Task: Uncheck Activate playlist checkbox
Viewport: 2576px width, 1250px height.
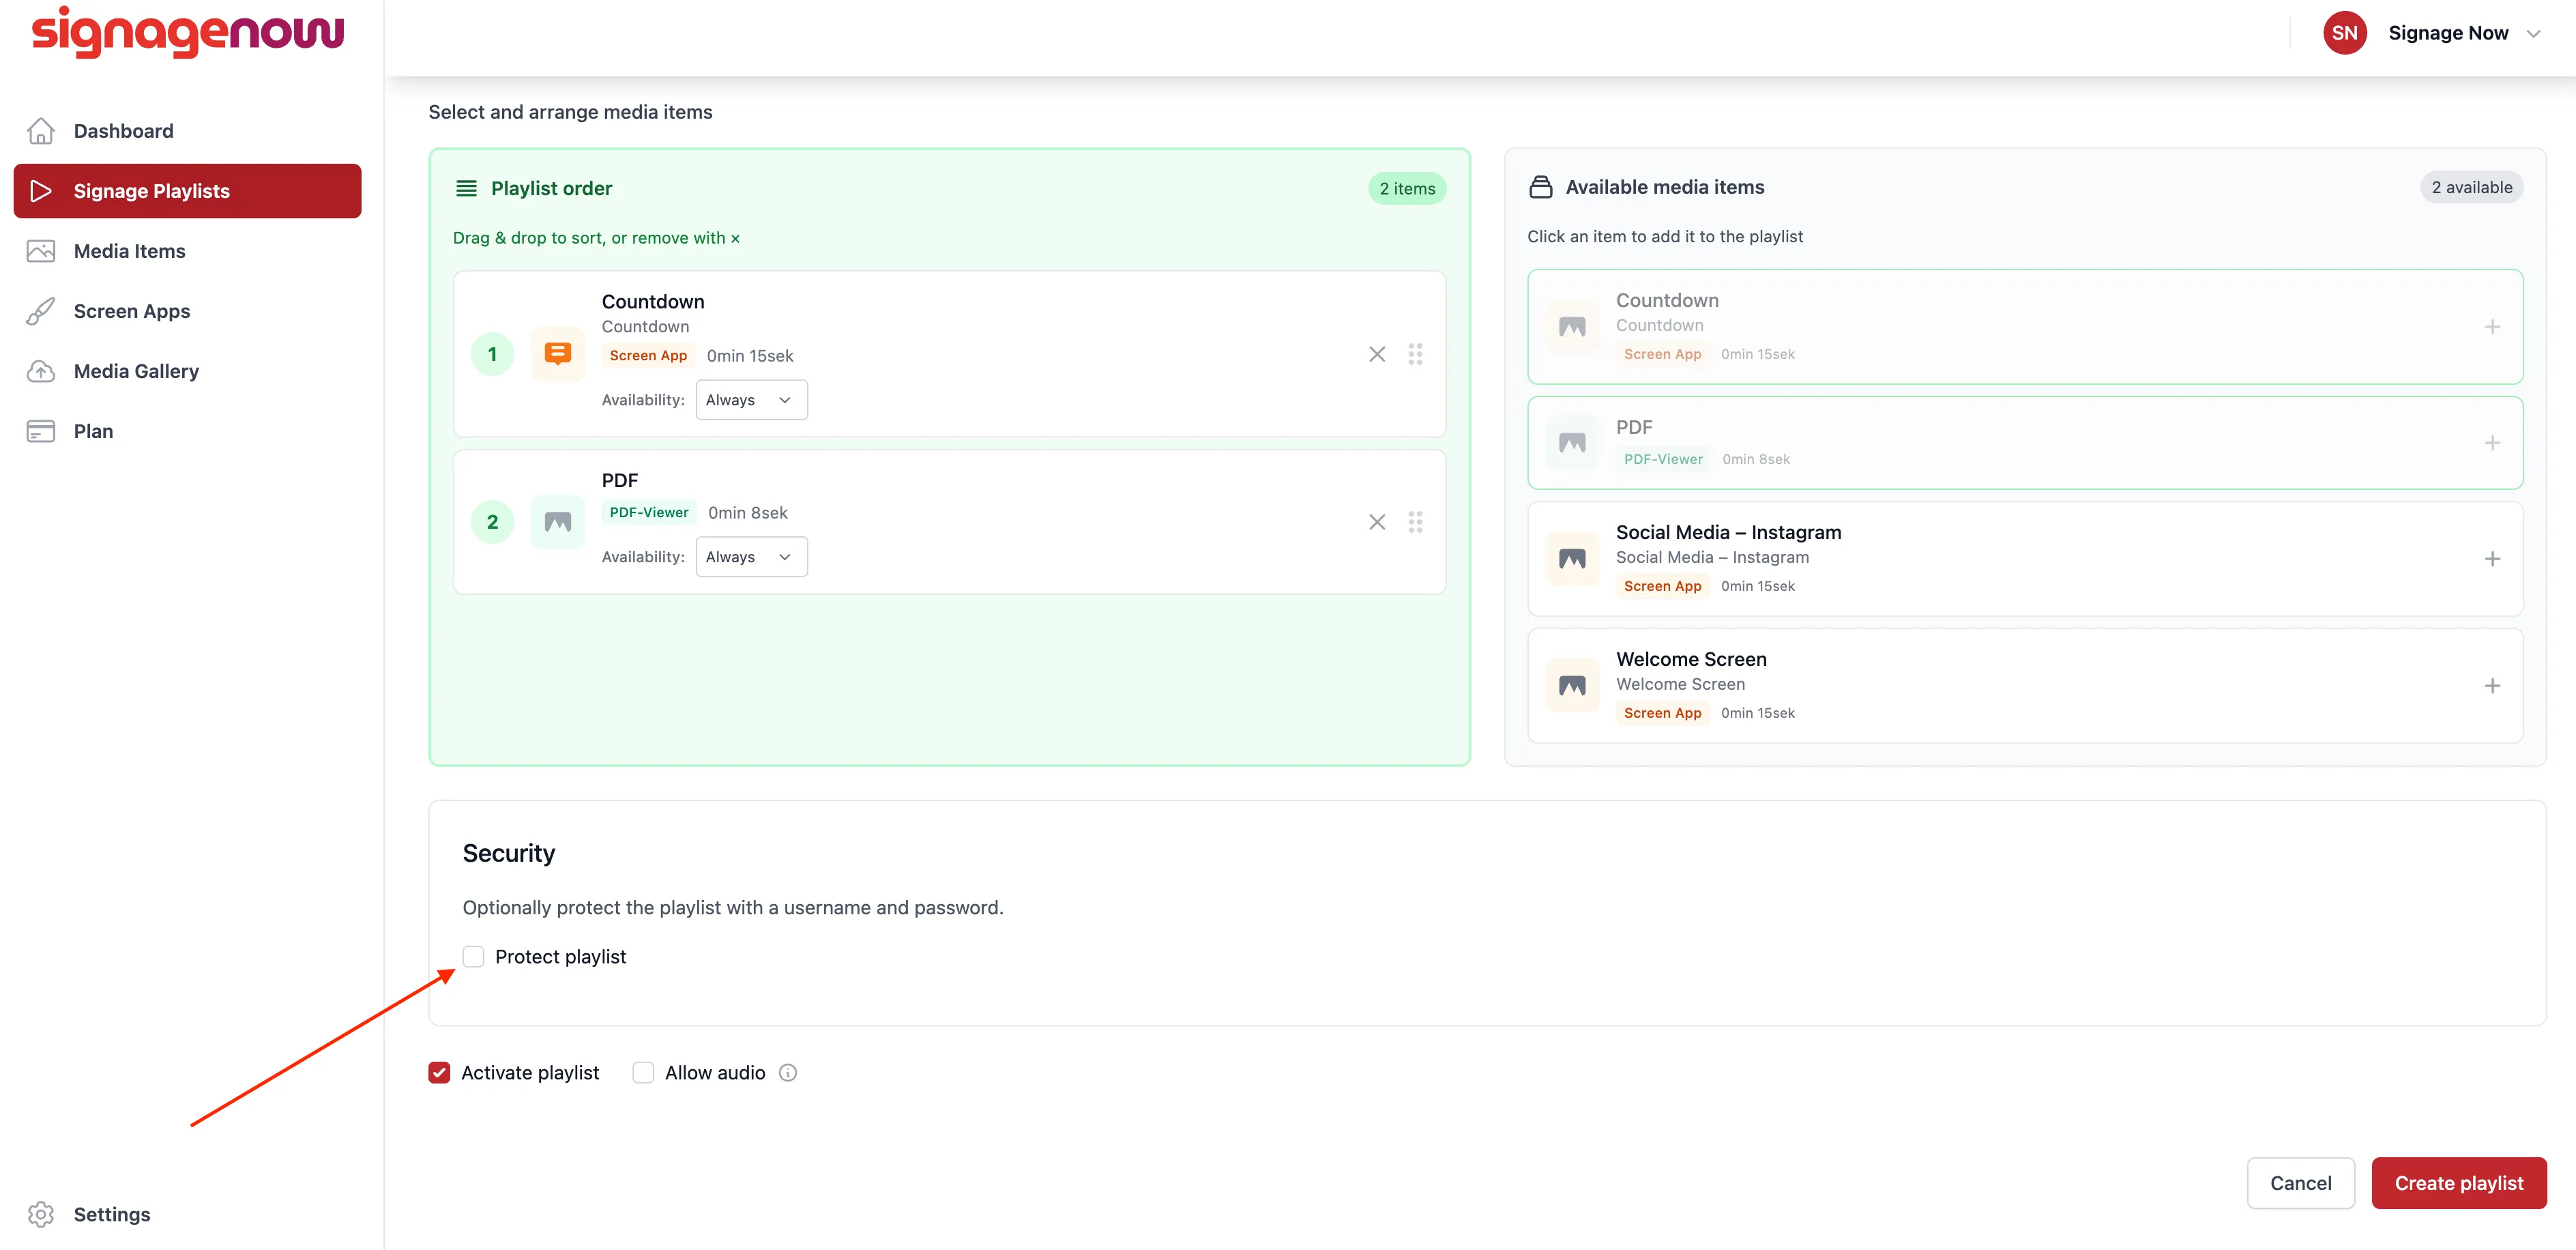Action: 439,1073
